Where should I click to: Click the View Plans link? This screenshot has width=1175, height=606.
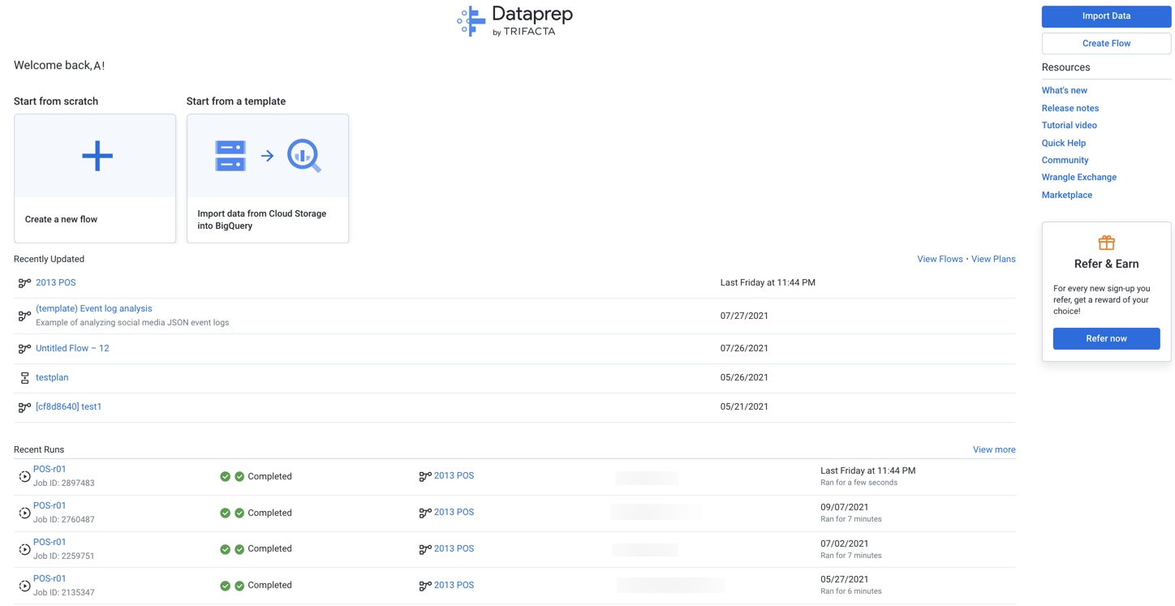coord(993,260)
